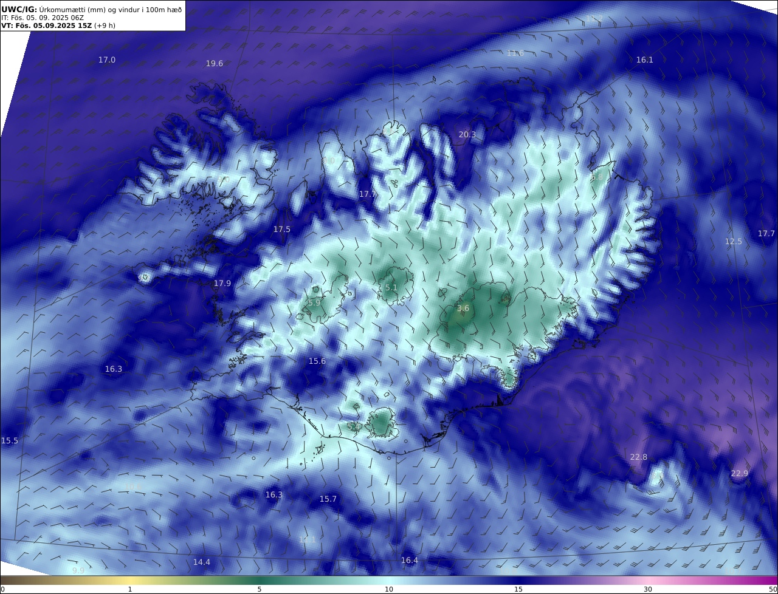
Task: Click the 14.4 value label
Action: click(x=202, y=562)
